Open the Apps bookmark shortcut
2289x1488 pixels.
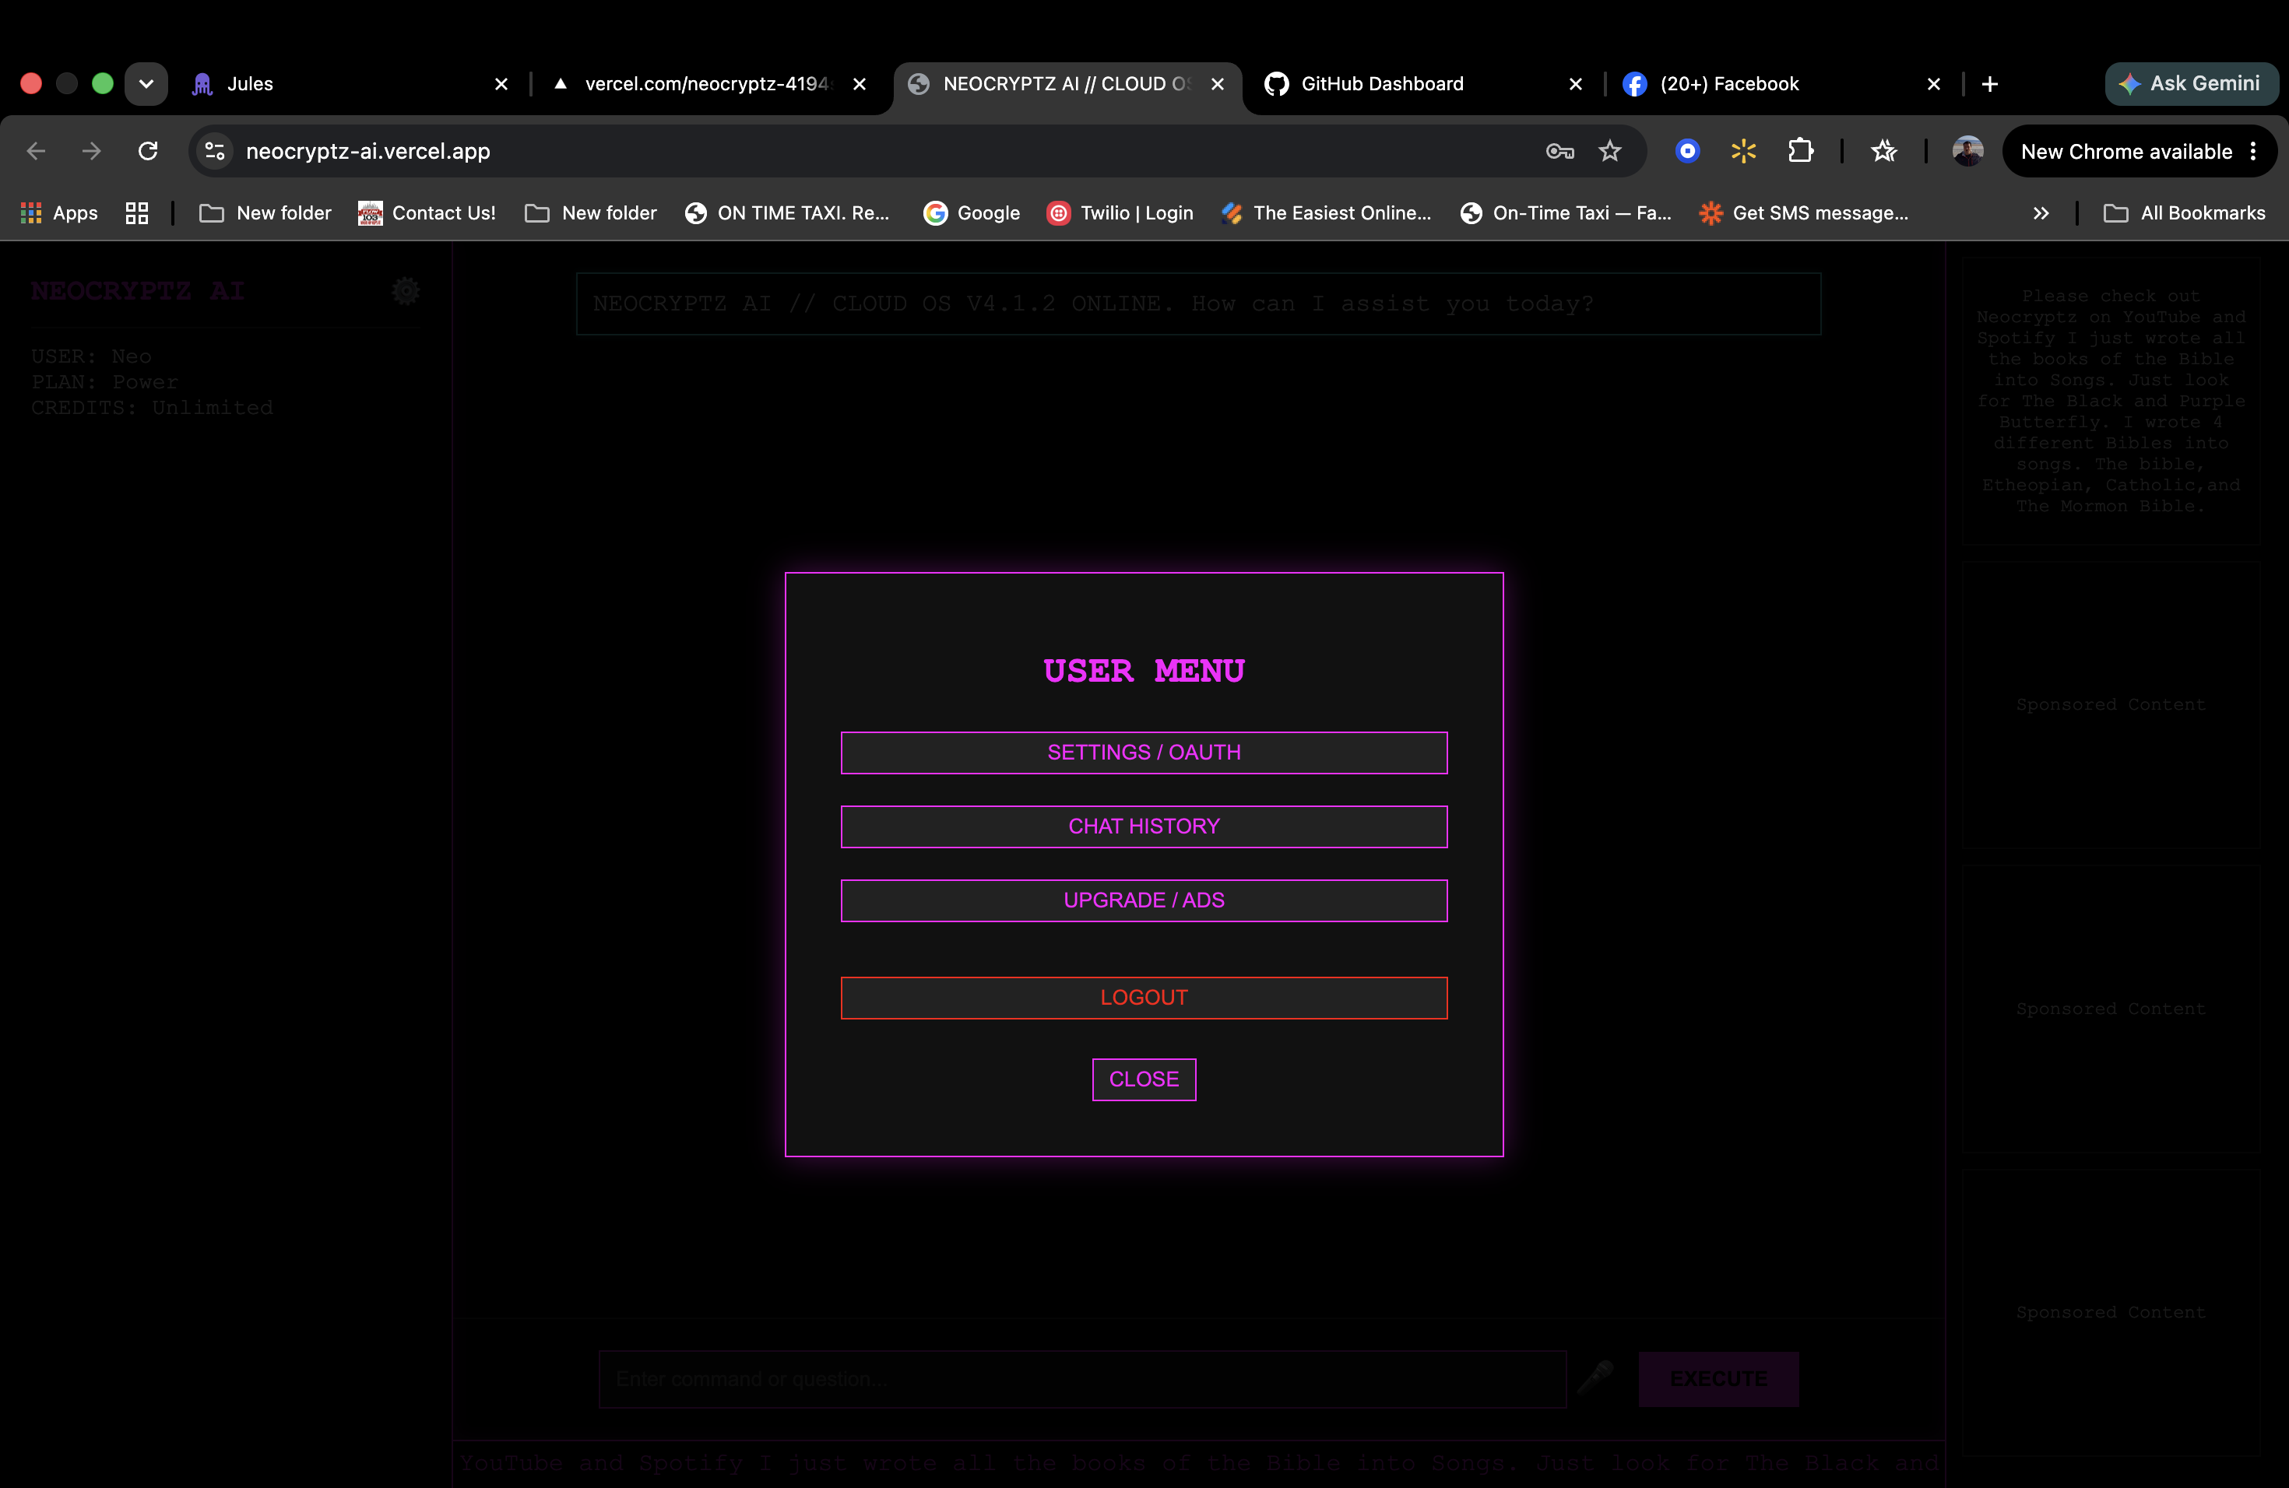coord(60,213)
